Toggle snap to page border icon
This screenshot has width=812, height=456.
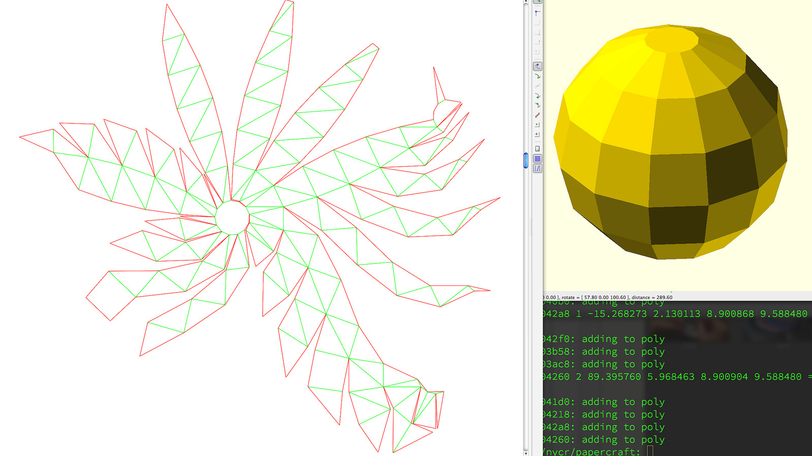(x=537, y=149)
